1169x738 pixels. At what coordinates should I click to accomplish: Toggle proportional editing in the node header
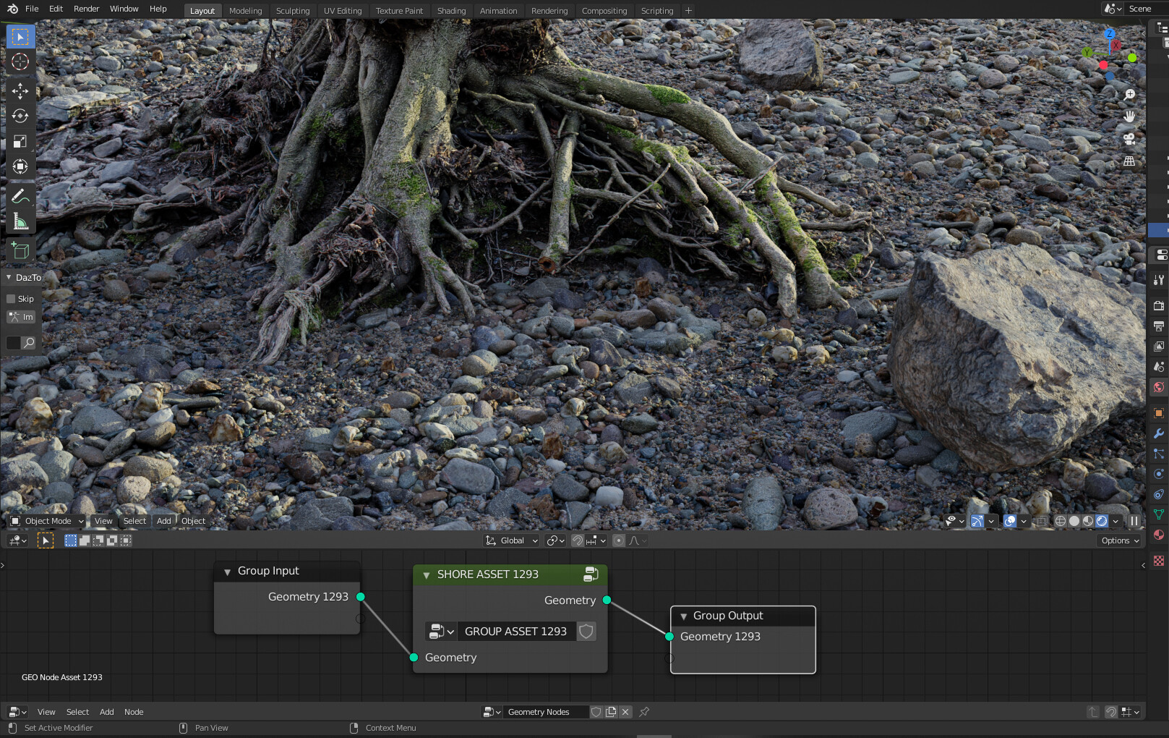click(619, 540)
